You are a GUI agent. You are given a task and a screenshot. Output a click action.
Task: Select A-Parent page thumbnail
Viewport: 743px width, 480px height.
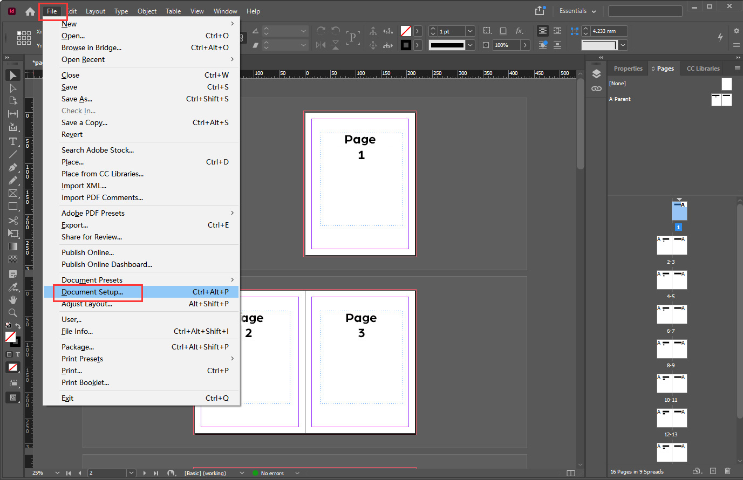coord(721,99)
